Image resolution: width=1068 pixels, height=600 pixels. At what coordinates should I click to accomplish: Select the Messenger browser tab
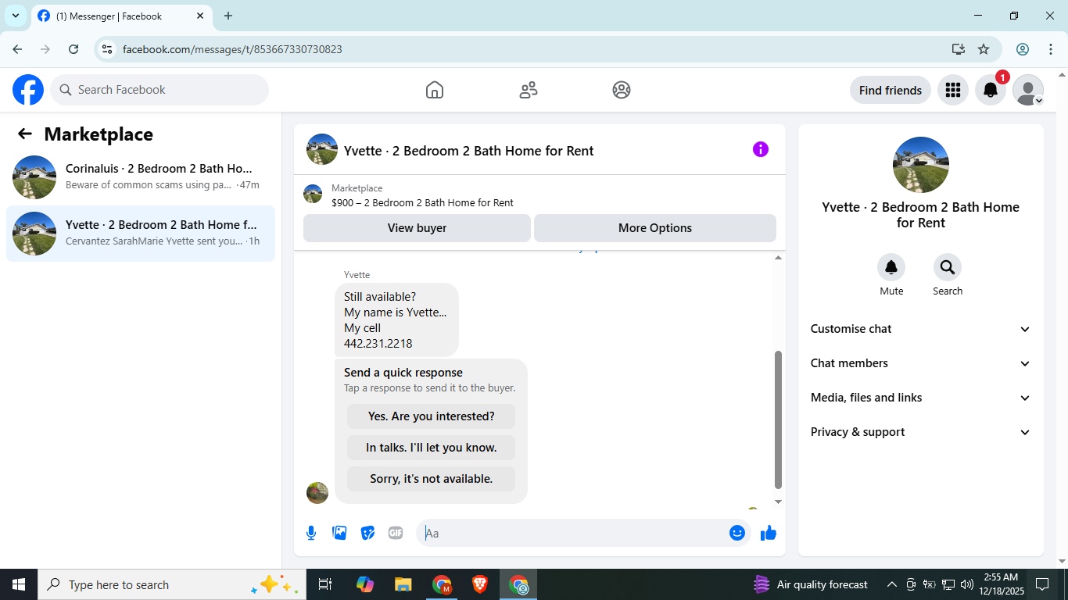tap(121, 16)
